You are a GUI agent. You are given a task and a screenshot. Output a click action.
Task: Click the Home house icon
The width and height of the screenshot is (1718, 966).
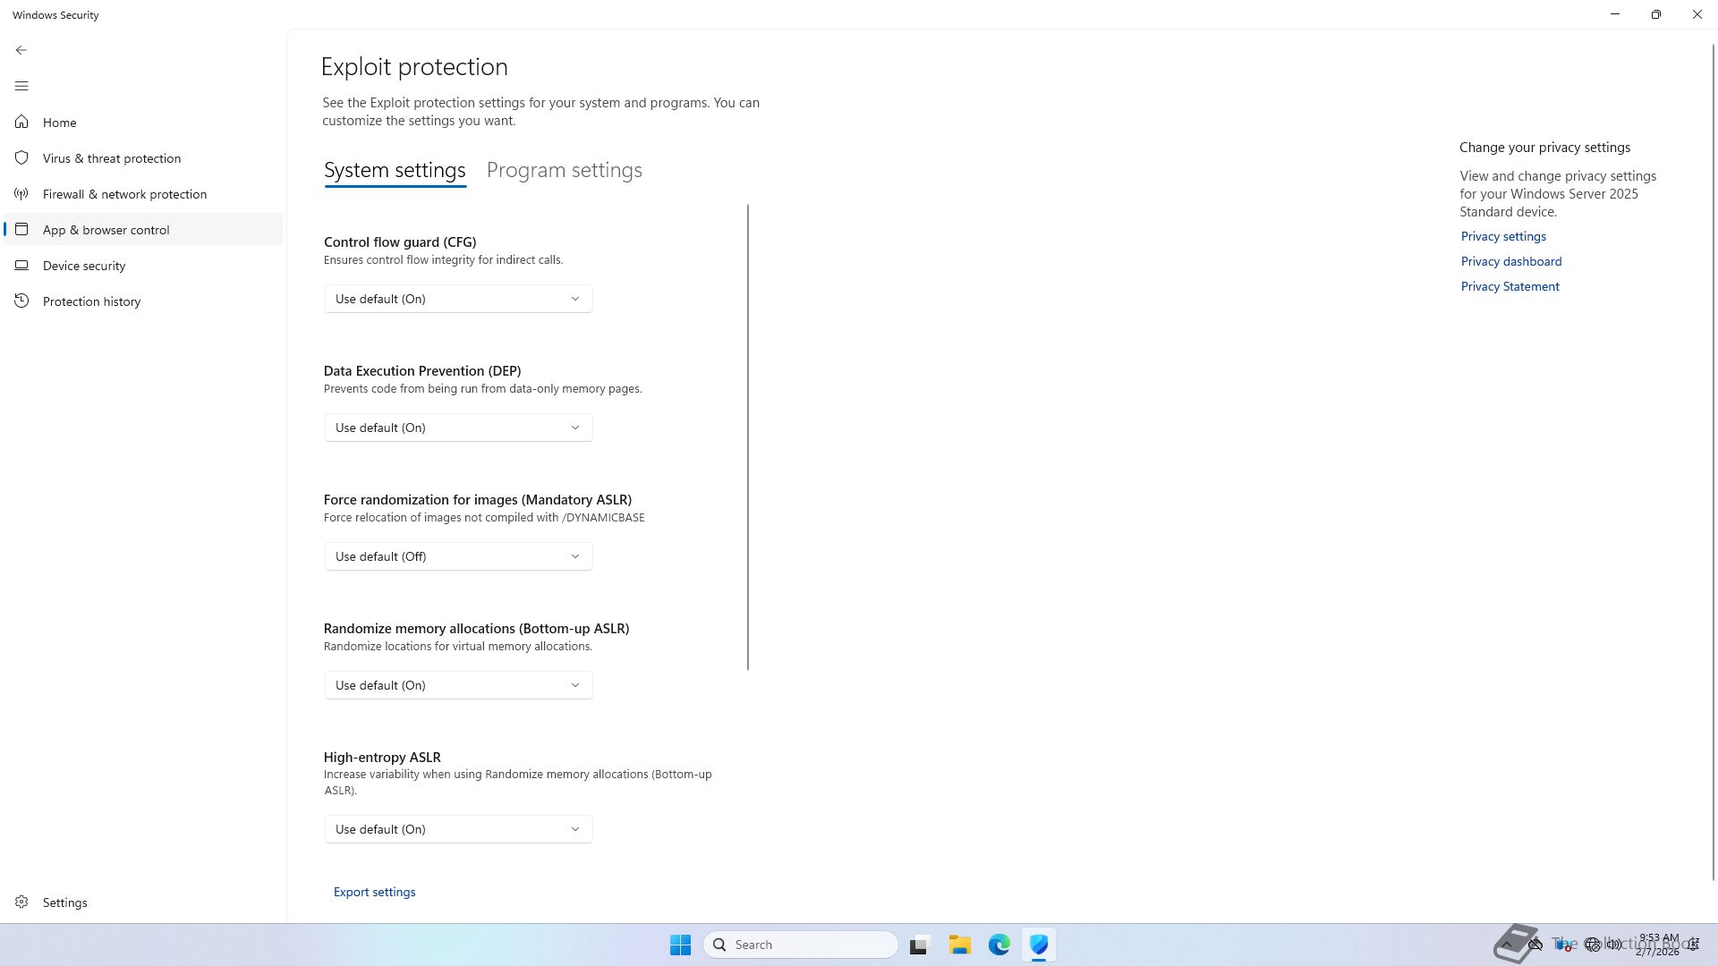click(21, 122)
